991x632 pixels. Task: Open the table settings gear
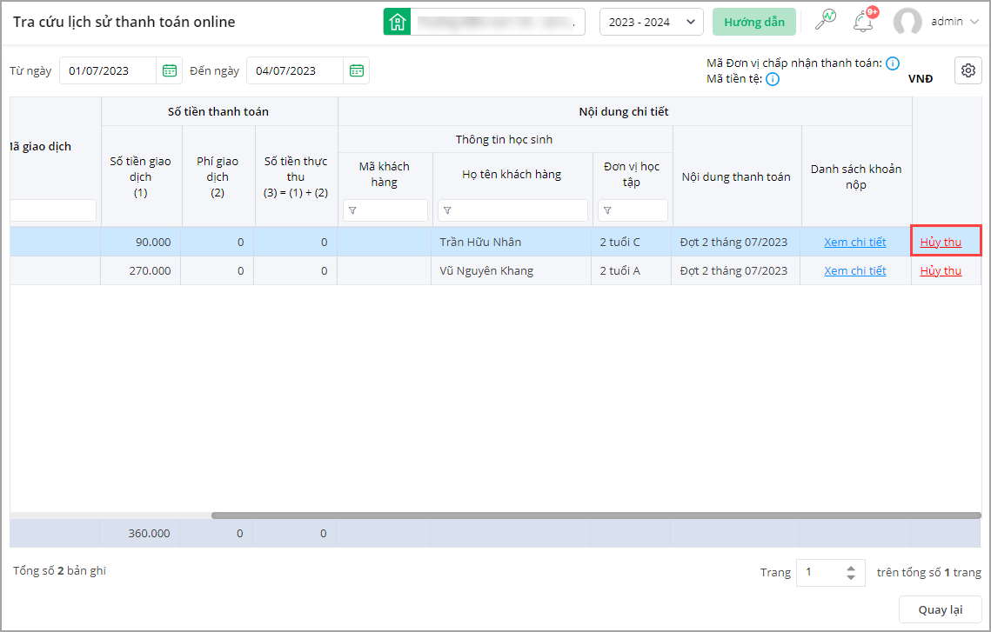pyautogui.click(x=968, y=70)
